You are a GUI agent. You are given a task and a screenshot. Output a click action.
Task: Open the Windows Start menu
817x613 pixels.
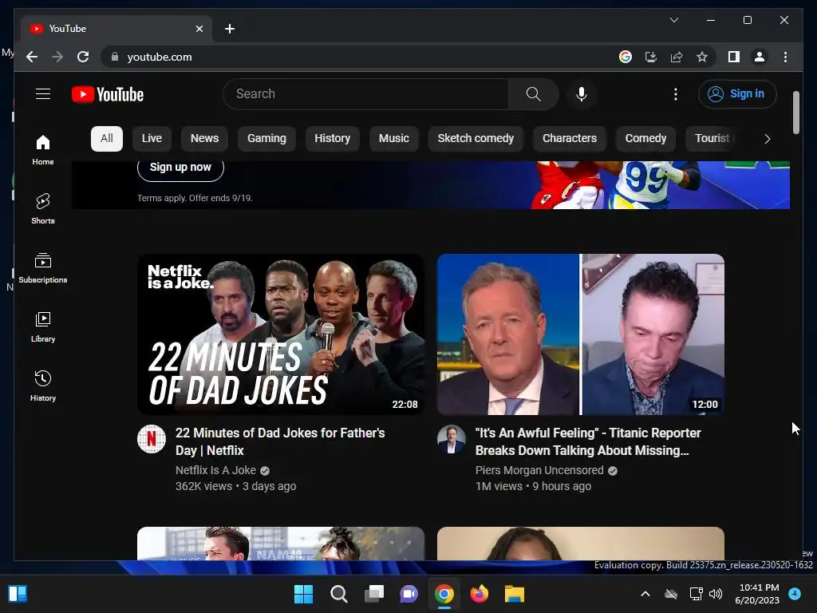(303, 594)
